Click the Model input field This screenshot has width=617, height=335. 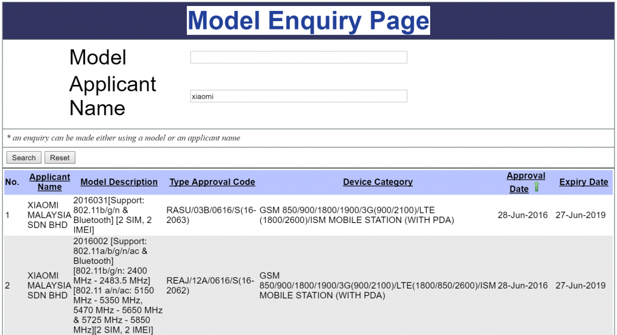click(299, 57)
